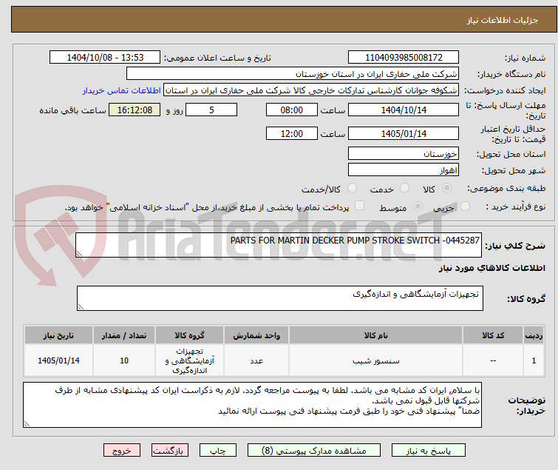Click the request creator field
The height and width of the screenshot is (470, 558).
click(311, 90)
